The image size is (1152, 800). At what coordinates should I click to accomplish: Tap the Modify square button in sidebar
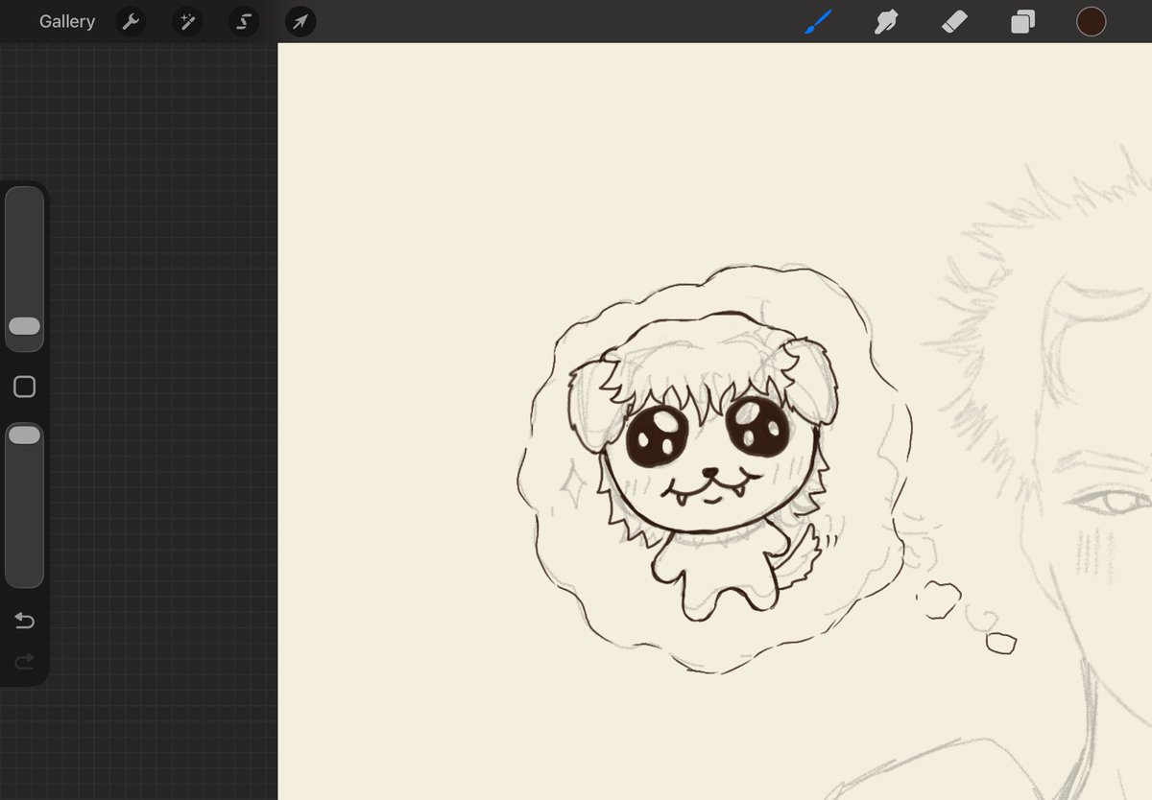[x=24, y=387]
